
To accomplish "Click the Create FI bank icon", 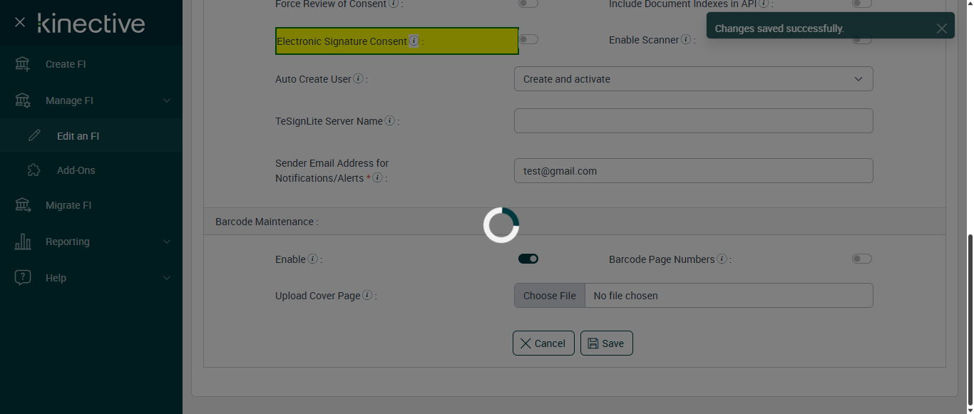I will (23, 64).
